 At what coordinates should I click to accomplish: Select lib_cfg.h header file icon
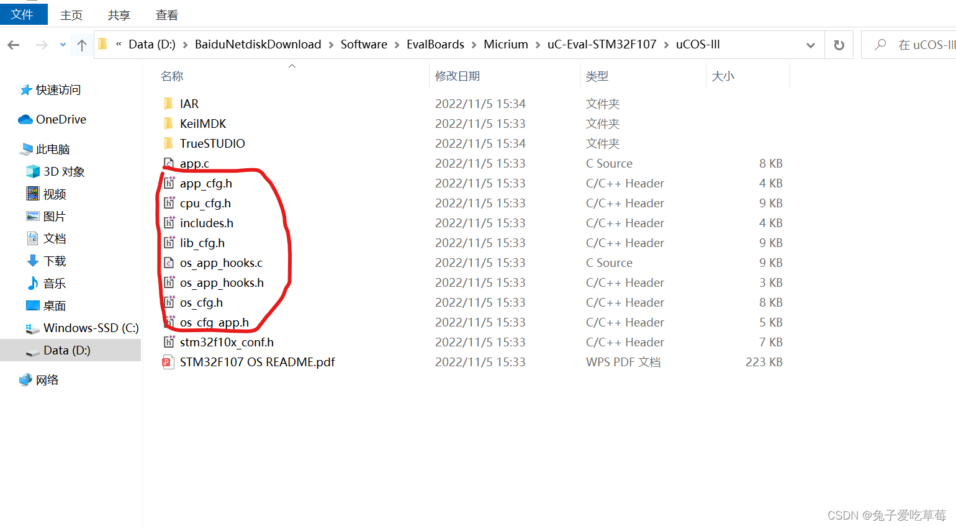coord(169,243)
